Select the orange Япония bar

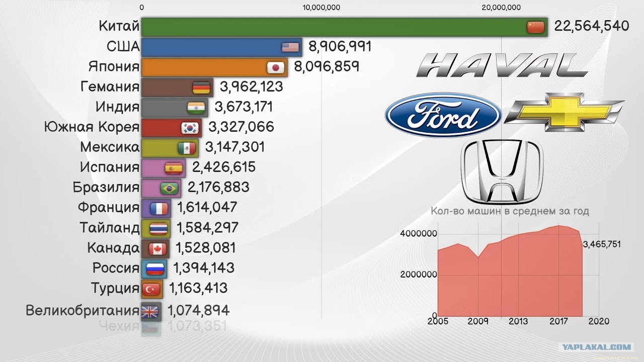coord(214,67)
